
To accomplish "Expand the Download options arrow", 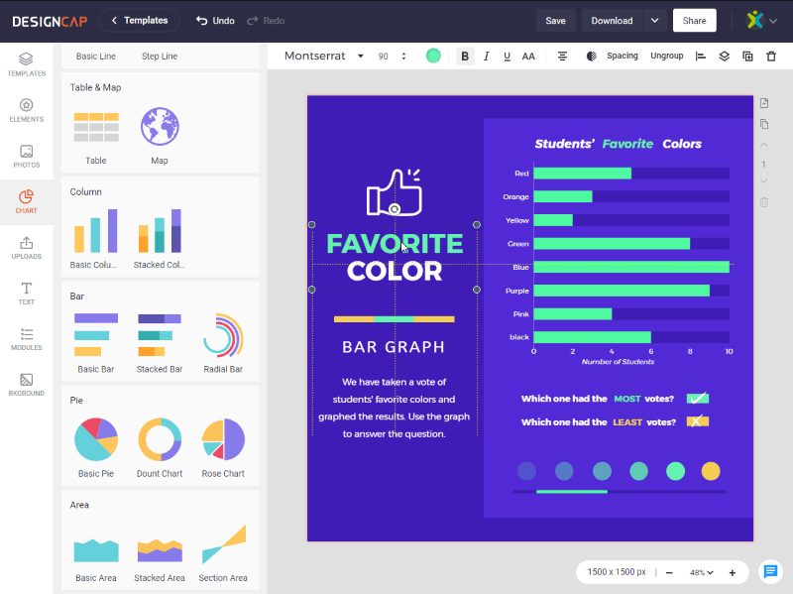I will point(654,21).
